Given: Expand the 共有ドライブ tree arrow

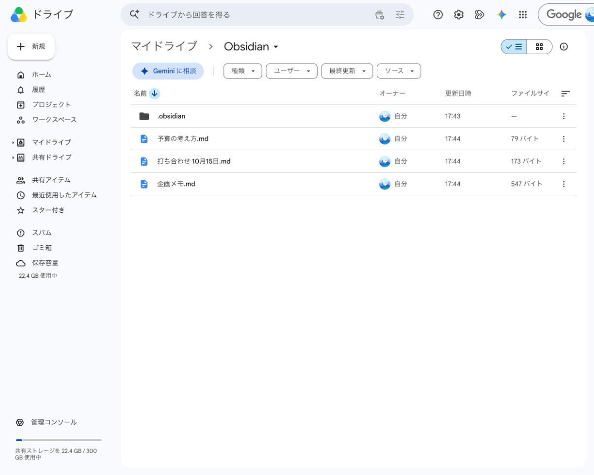Looking at the screenshot, I should pos(13,158).
